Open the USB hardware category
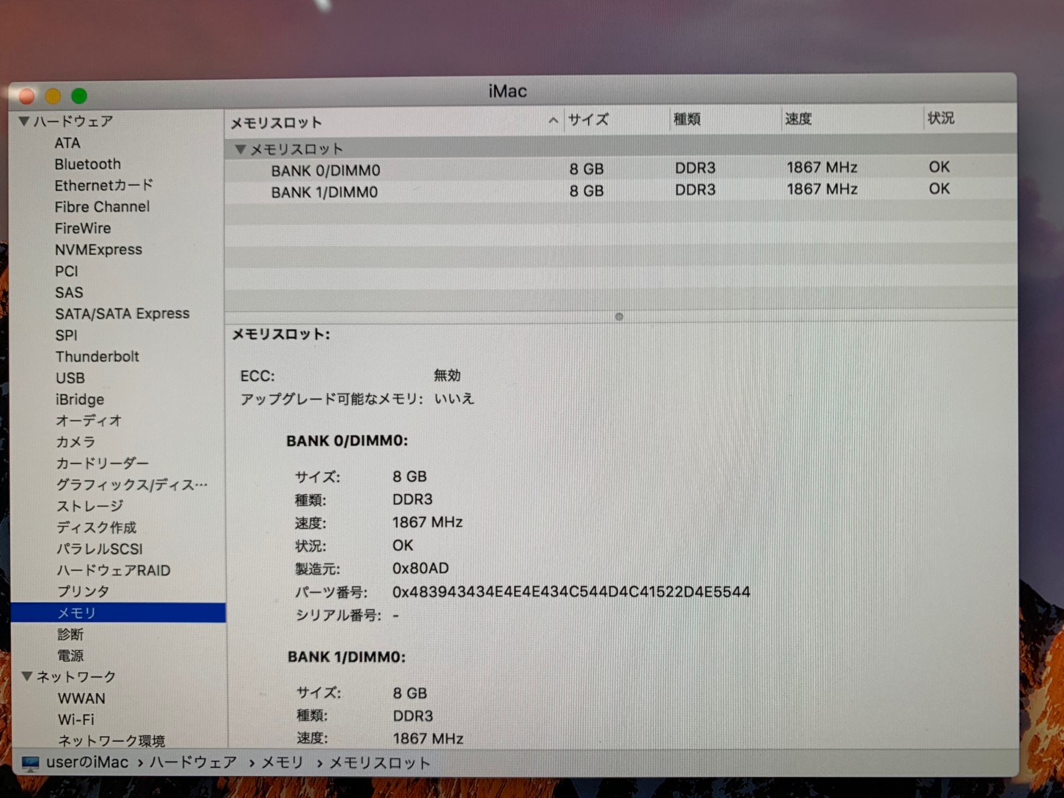This screenshot has width=1064, height=798. [x=71, y=378]
